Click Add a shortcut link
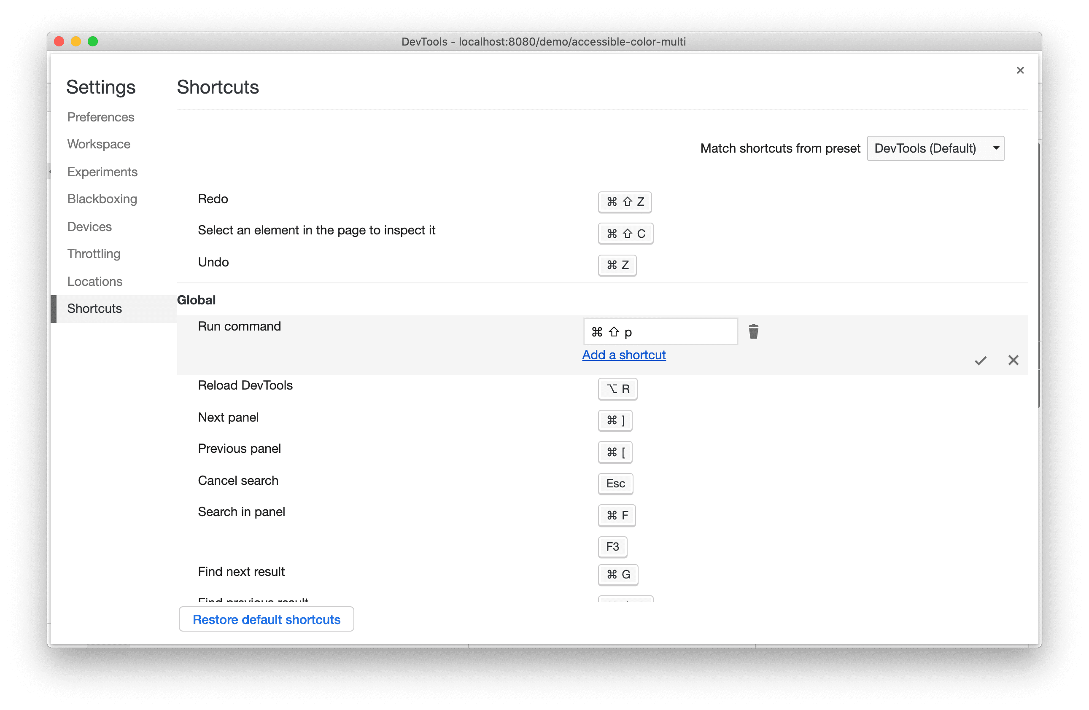This screenshot has height=710, width=1089. [x=625, y=355]
